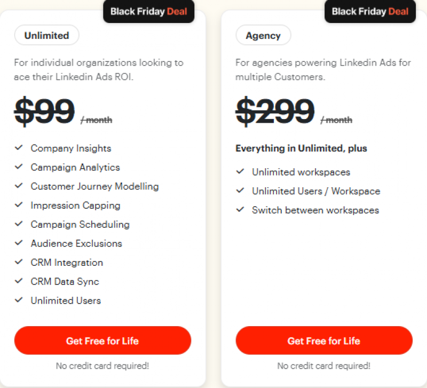
Task: Click the checkmark beside Company Insights
Action: (19, 148)
